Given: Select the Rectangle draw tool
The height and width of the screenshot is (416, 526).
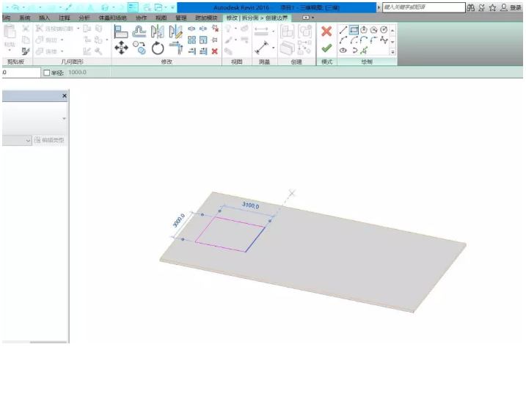Looking at the screenshot, I should point(354,31).
